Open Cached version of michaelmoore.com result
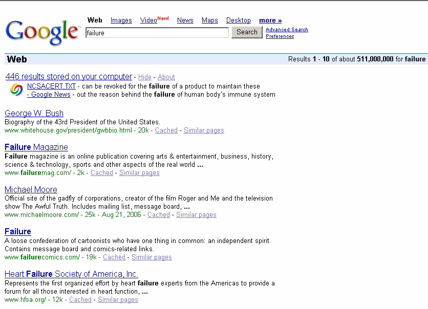 click(159, 215)
